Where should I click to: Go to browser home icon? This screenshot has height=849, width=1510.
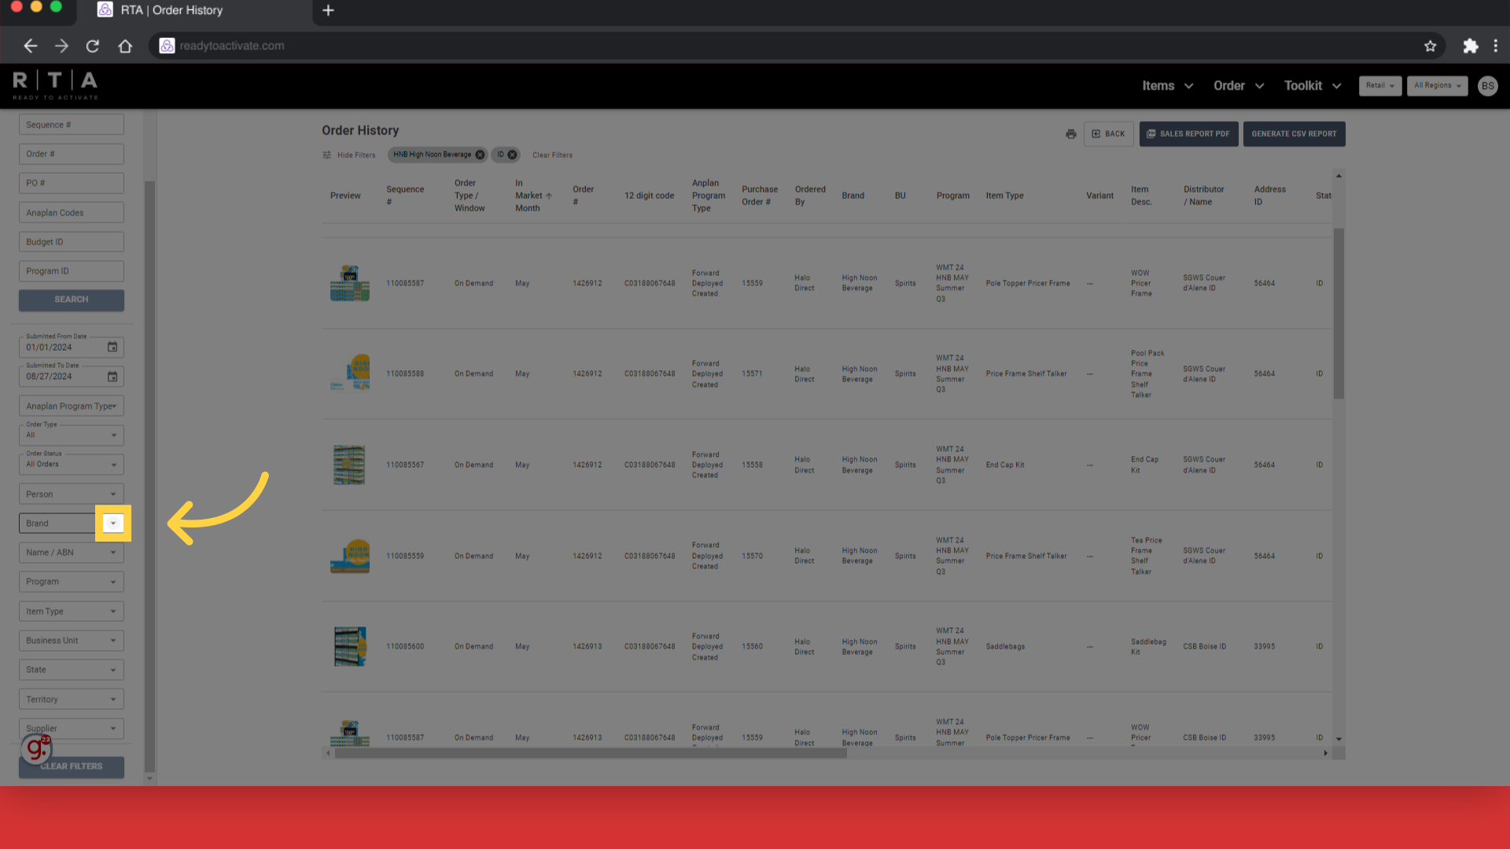[125, 46]
